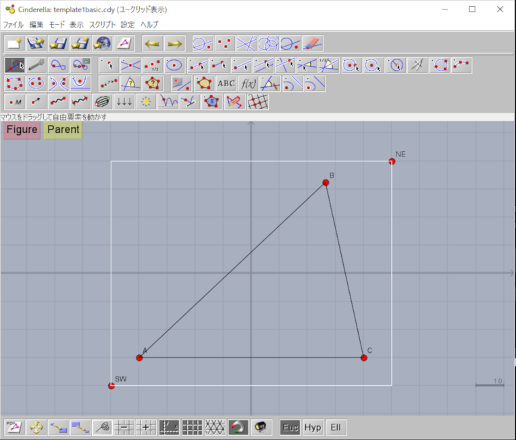Select the circle by center and point tool

click(351, 65)
